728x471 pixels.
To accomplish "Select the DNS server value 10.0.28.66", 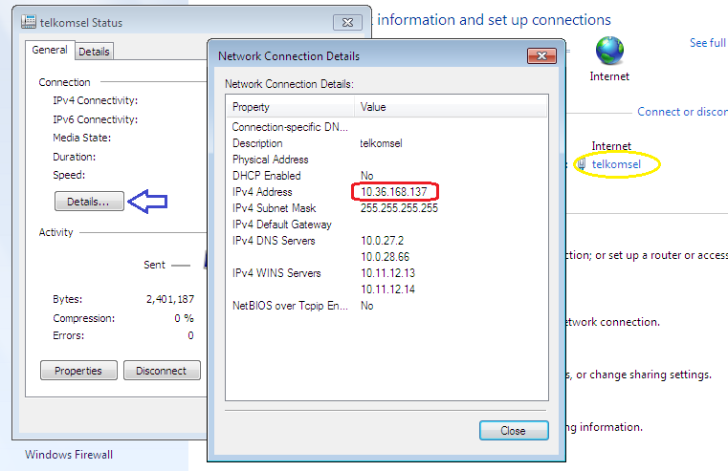I will click(385, 257).
